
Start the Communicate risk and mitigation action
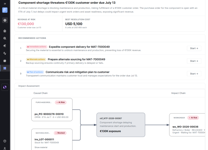tap(194, 74)
